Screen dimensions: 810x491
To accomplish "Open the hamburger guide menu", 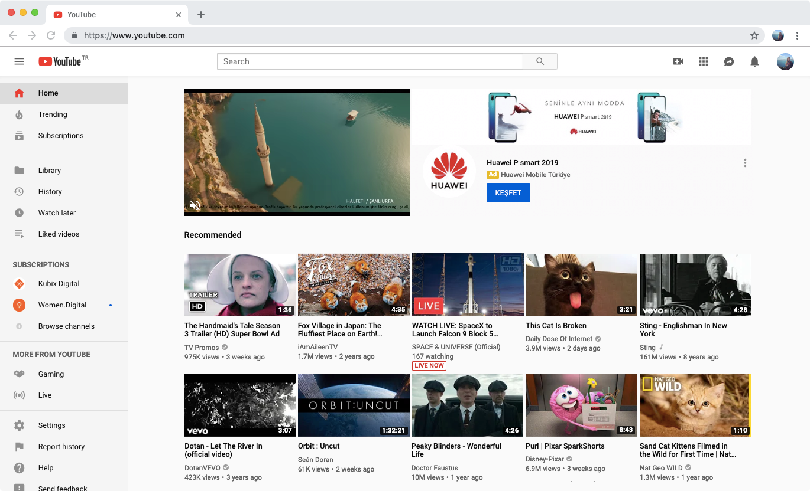I will pos(19,61).
